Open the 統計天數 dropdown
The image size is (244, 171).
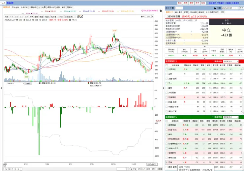pos(179,8)
